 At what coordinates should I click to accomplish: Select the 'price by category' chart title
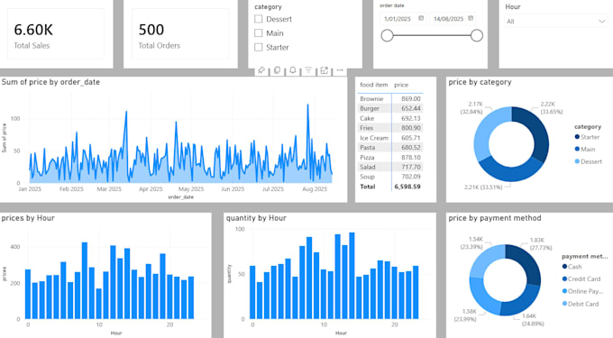pos(480,82)
